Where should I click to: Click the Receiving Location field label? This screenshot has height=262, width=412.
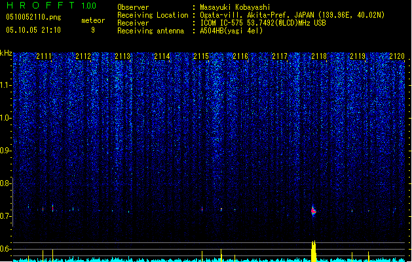(x=153, y=15)
